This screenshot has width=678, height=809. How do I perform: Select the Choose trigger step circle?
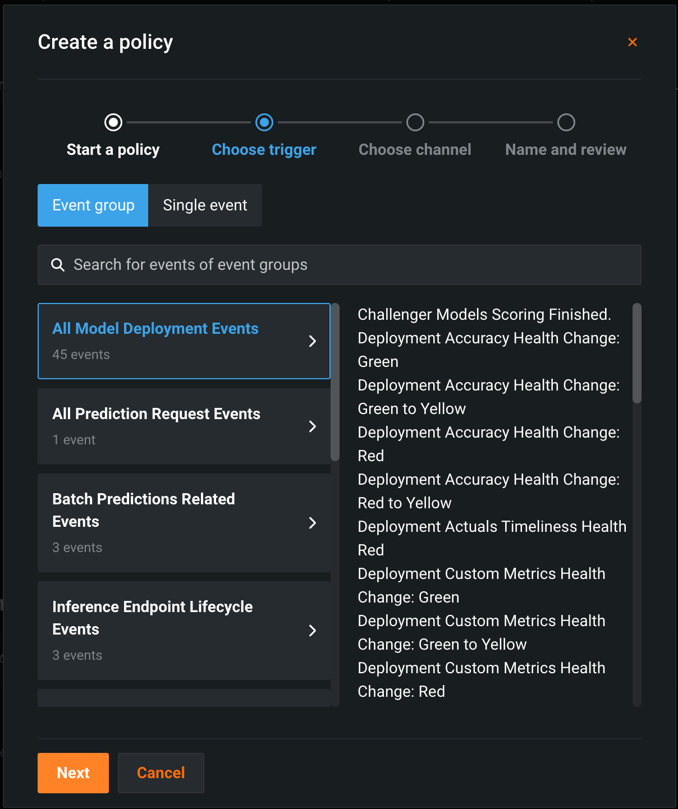264,122
